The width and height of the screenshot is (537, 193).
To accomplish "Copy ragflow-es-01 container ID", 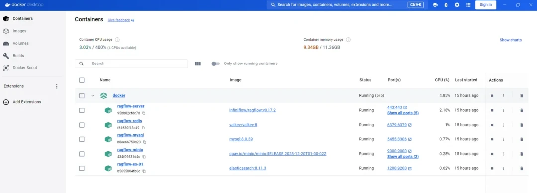I will click(x=144, y=171).
